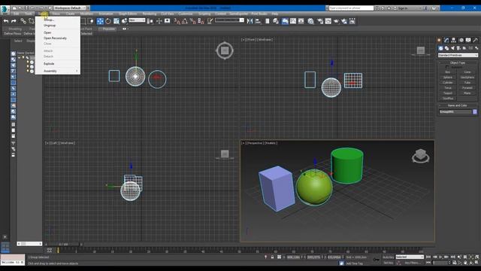Click the Perspective ViewCube
The width and height of the screenshot is (481, 271).
[x=421, y=156]
